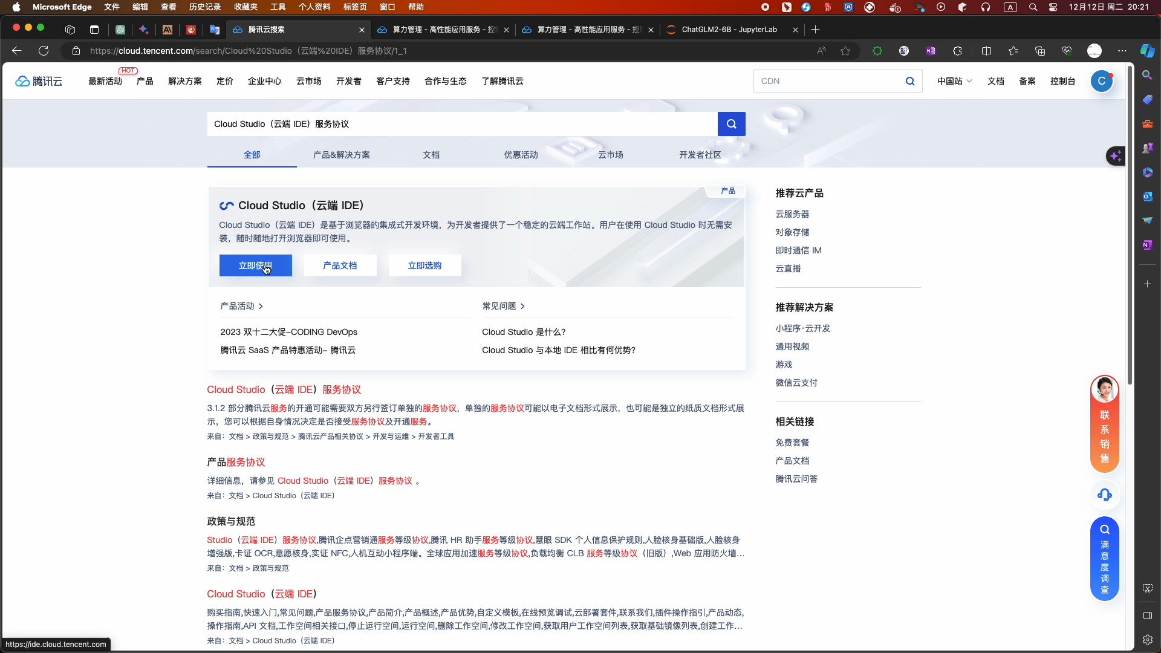Expand the 中国站 region dropdown
This screenshot has height=653, width=1161.
[954, 81]
